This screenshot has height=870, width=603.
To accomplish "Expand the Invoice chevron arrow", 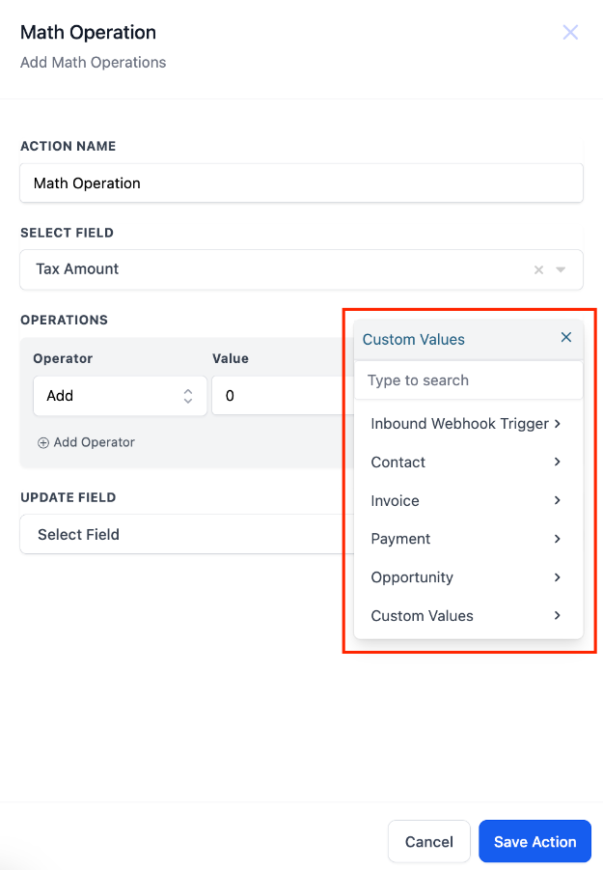I will pyautogui.click(x=558, y=500).
